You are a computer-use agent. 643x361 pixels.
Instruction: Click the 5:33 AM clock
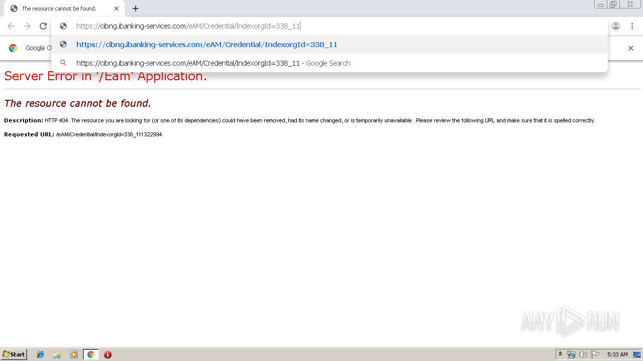tap(617, 354)
